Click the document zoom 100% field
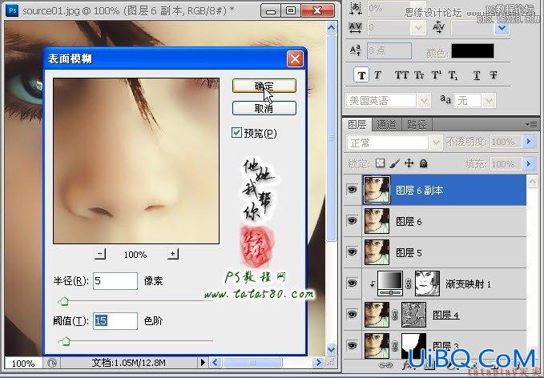 (23, 363)
